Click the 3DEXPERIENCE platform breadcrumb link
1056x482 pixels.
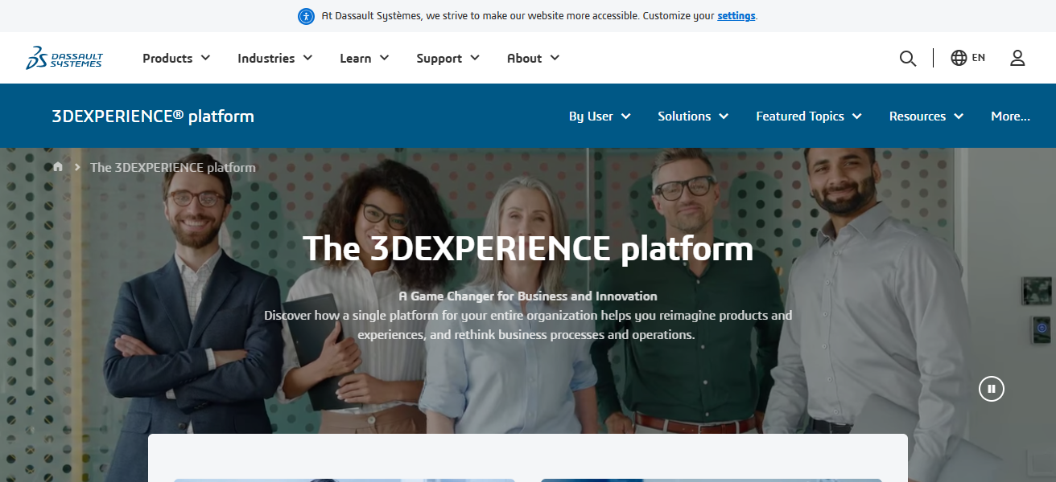172,167
